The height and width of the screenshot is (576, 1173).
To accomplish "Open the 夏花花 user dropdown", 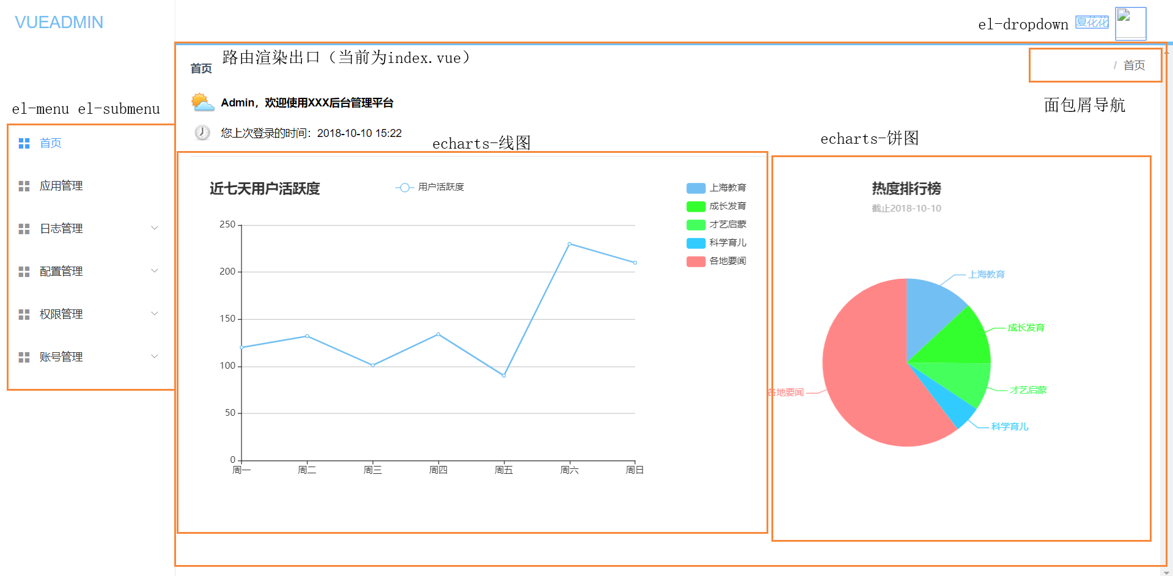I will pos(1092,23).
